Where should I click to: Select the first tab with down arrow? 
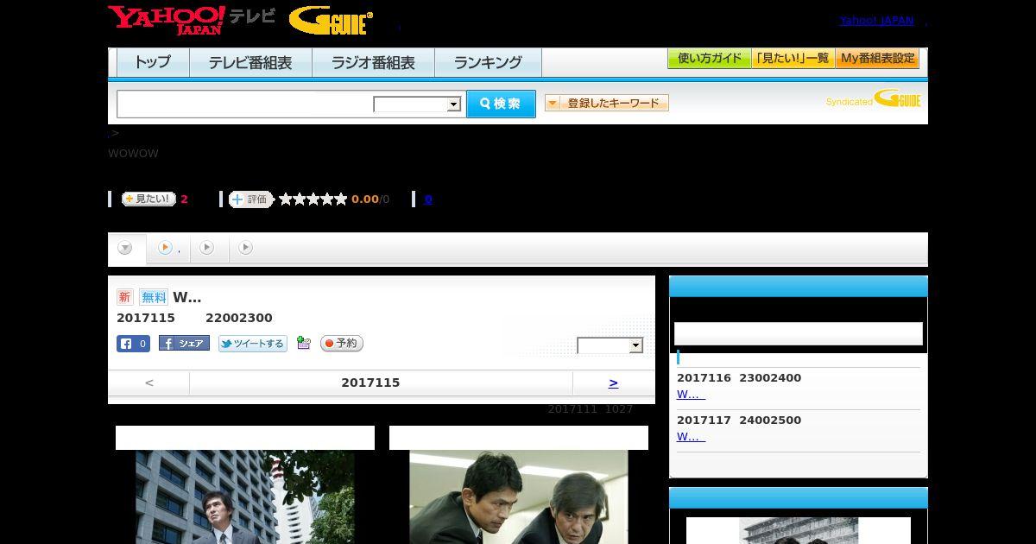126,249
